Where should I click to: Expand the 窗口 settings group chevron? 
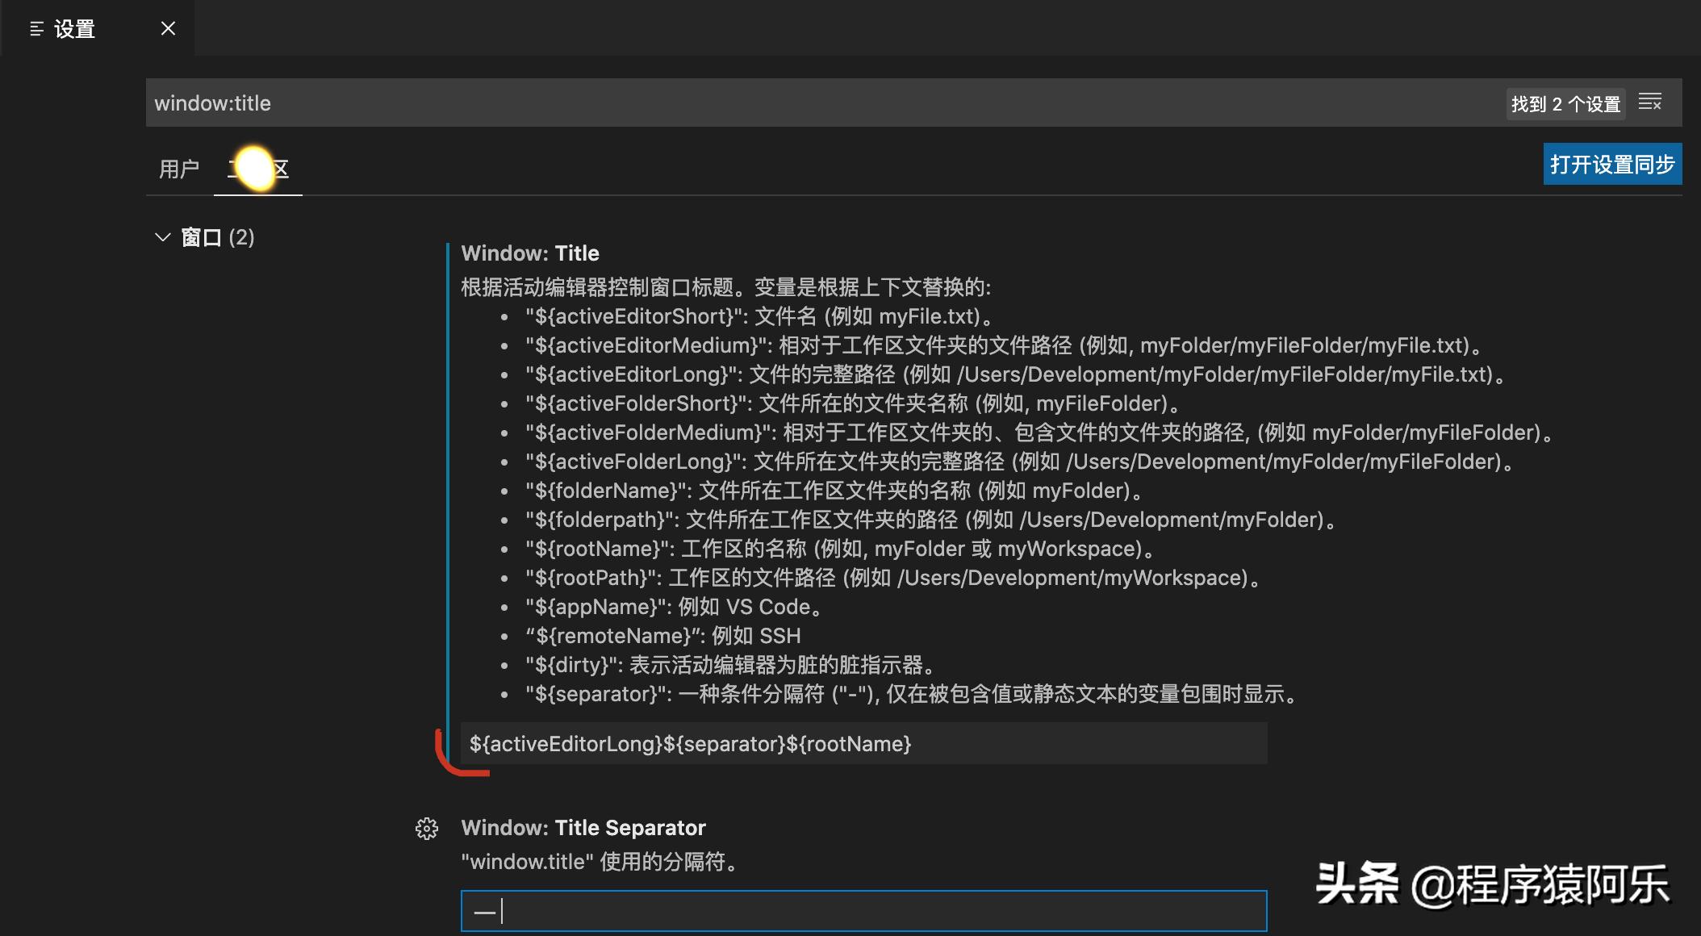(x=161, y=236)
